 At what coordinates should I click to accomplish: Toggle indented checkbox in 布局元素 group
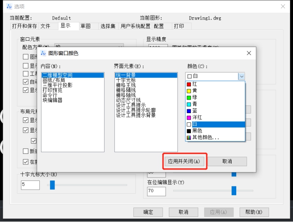click(x=33, y=141)
